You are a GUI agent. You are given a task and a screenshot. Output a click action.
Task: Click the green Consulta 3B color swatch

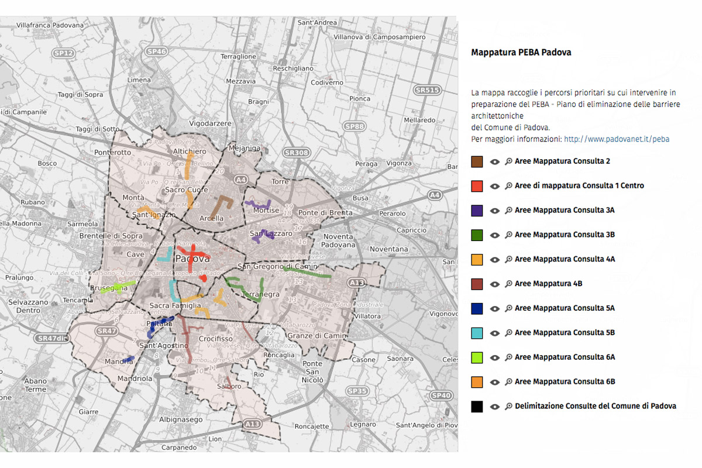tap(477, 235)
